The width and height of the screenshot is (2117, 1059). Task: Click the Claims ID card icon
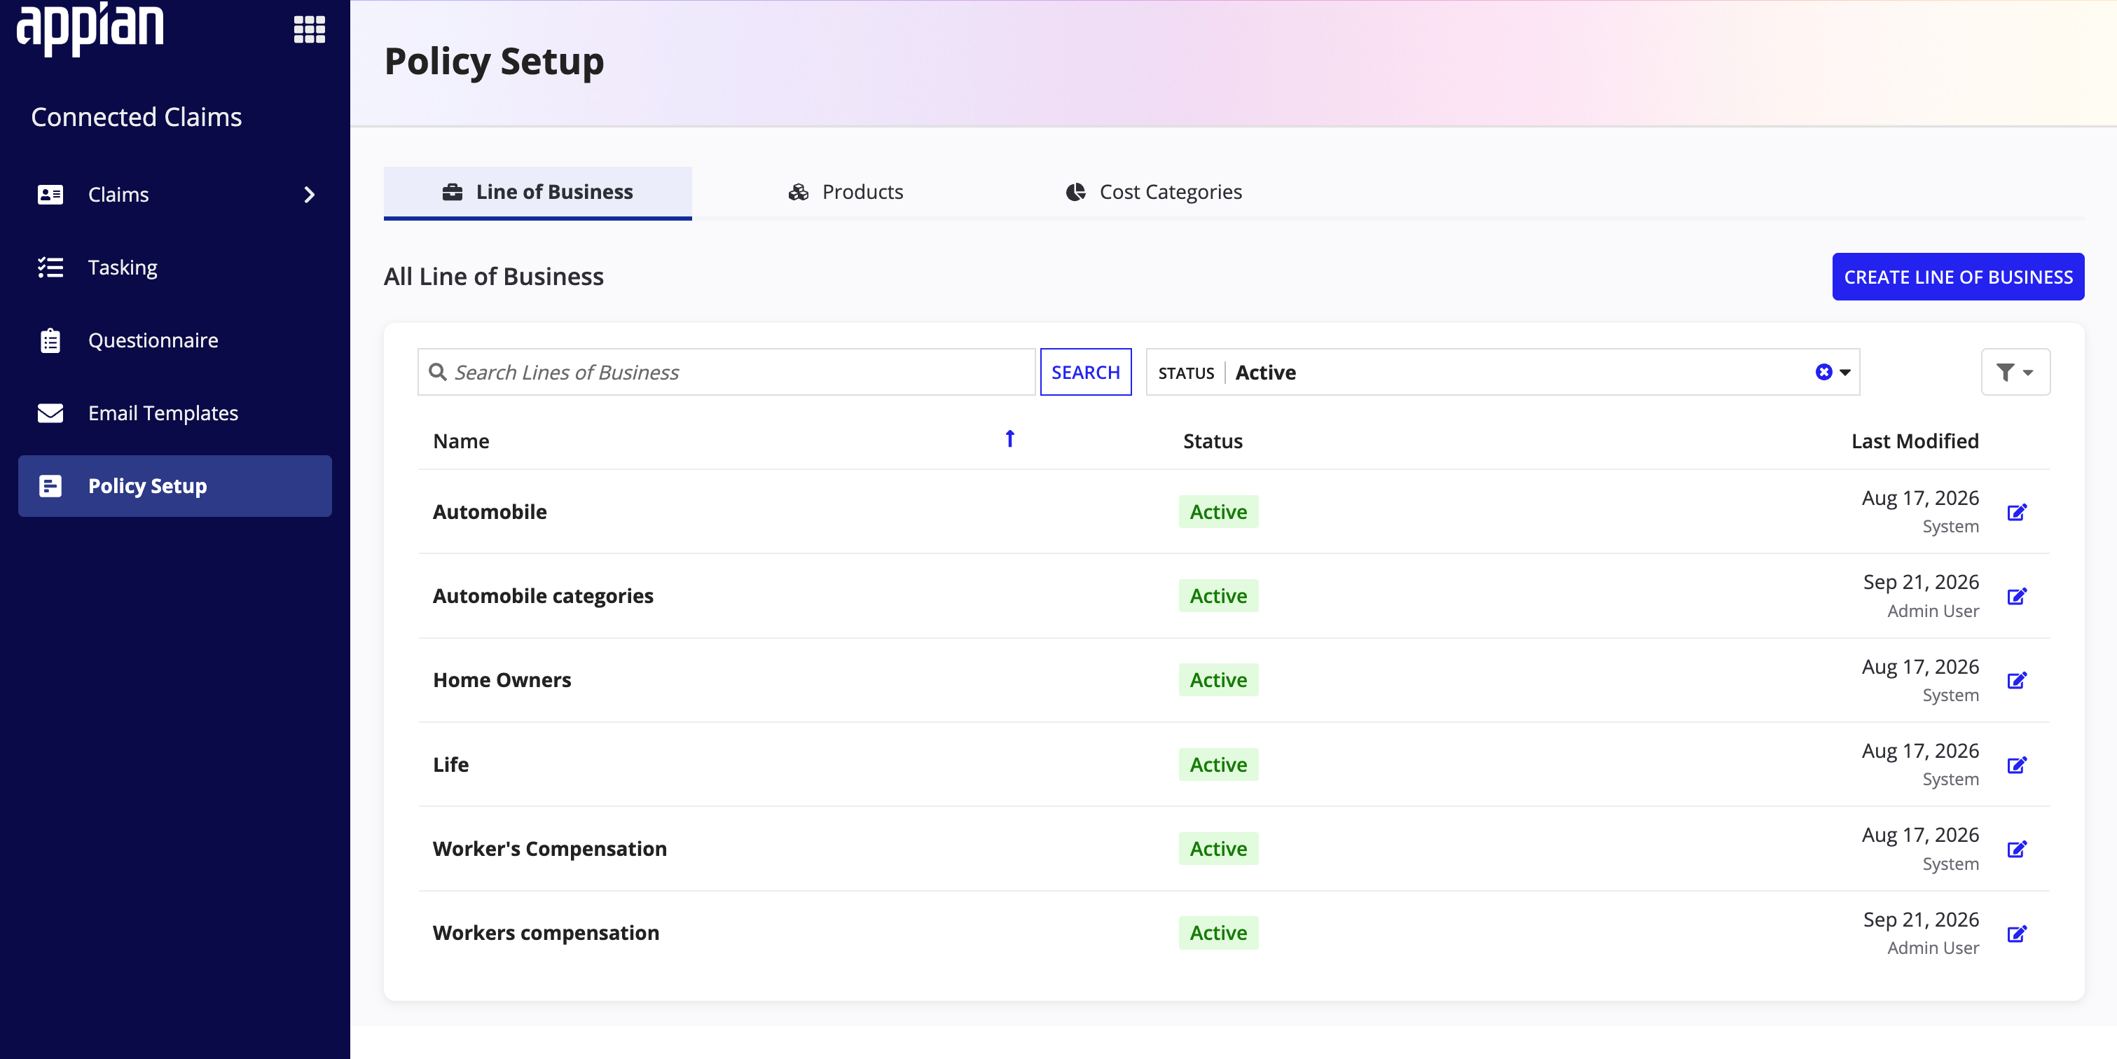point(50,195)
